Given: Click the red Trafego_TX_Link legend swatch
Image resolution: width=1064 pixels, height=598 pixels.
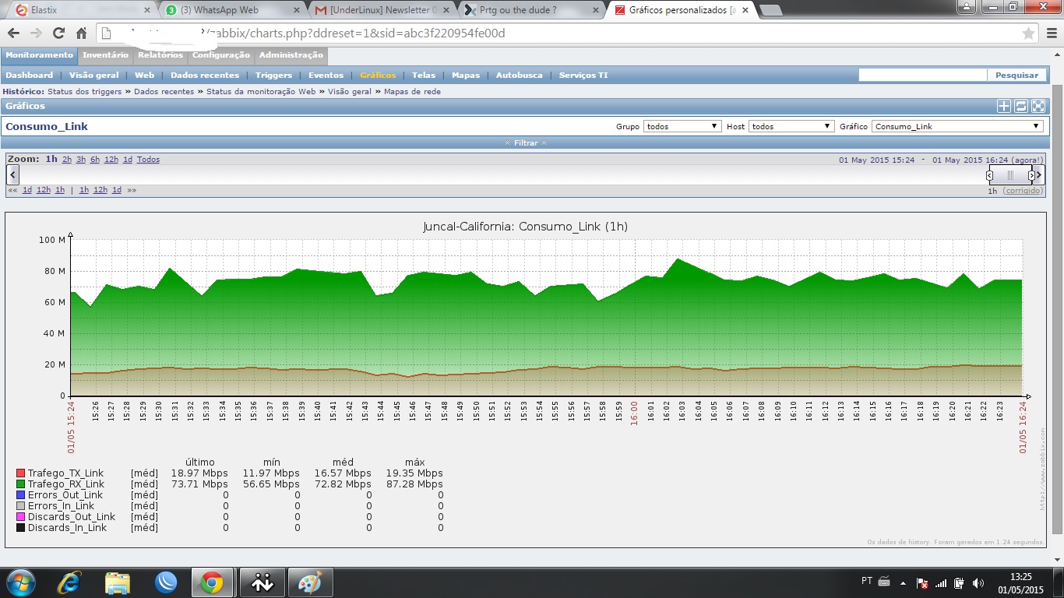Looking at the screenshot, I should pyautogui.click(x=21, y=473).
